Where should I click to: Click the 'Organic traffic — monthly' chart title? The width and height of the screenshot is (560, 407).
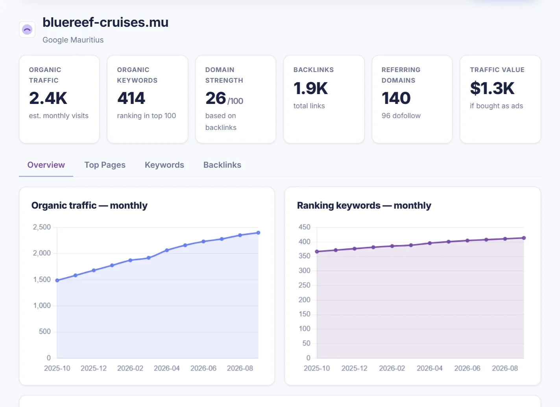[89, 205]
